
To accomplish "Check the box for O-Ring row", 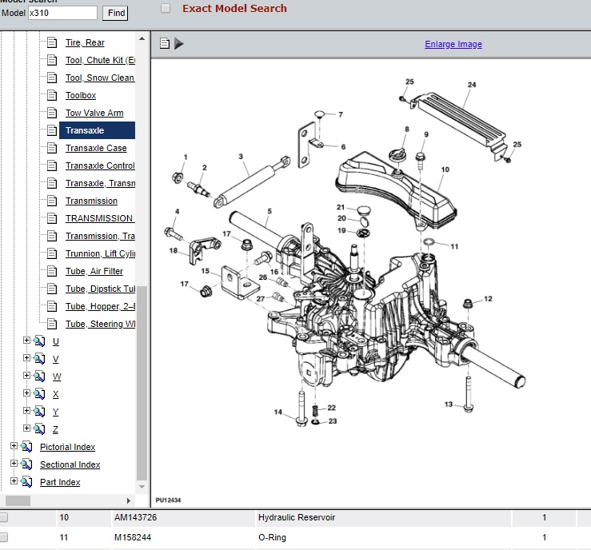I will click(x=3, y=537).
